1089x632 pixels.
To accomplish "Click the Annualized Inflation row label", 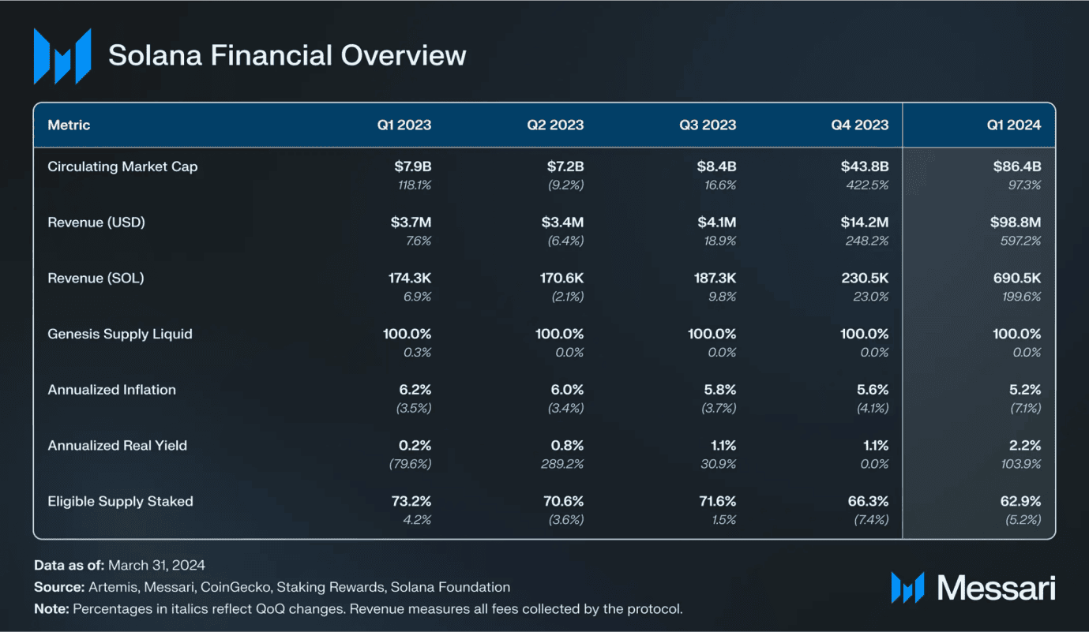I will pyautogui.click(x=111, y=390).
